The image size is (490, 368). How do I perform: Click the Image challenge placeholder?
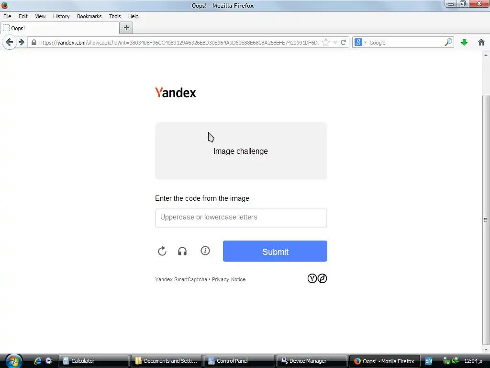coord(241,151)
